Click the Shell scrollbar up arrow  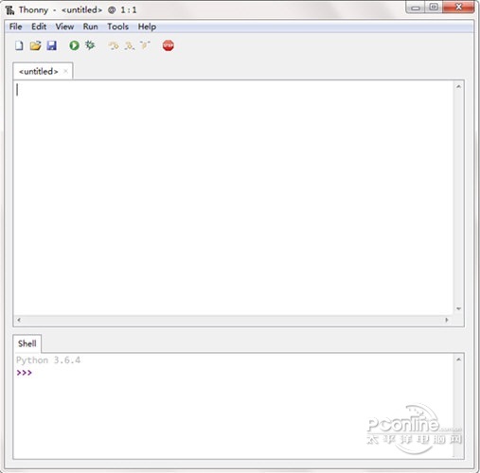458,359
